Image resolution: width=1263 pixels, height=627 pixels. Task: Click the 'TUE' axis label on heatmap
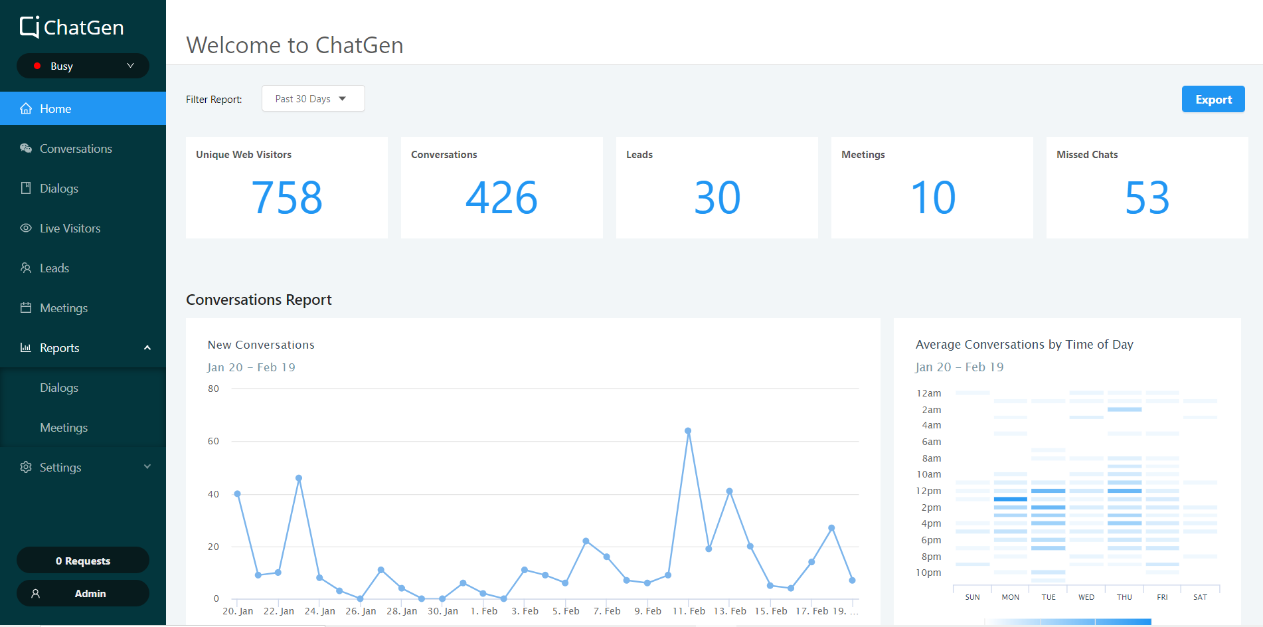pyautogui.click(x=1049, y=597)
